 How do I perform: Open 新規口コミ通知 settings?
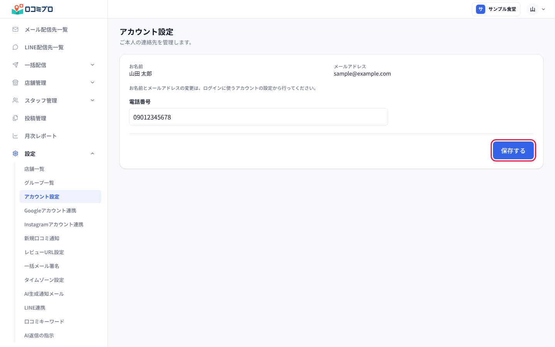(x=61, y=238)
